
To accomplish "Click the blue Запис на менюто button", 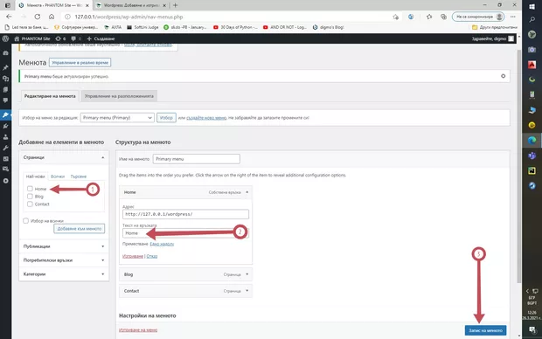I will 485,330.
